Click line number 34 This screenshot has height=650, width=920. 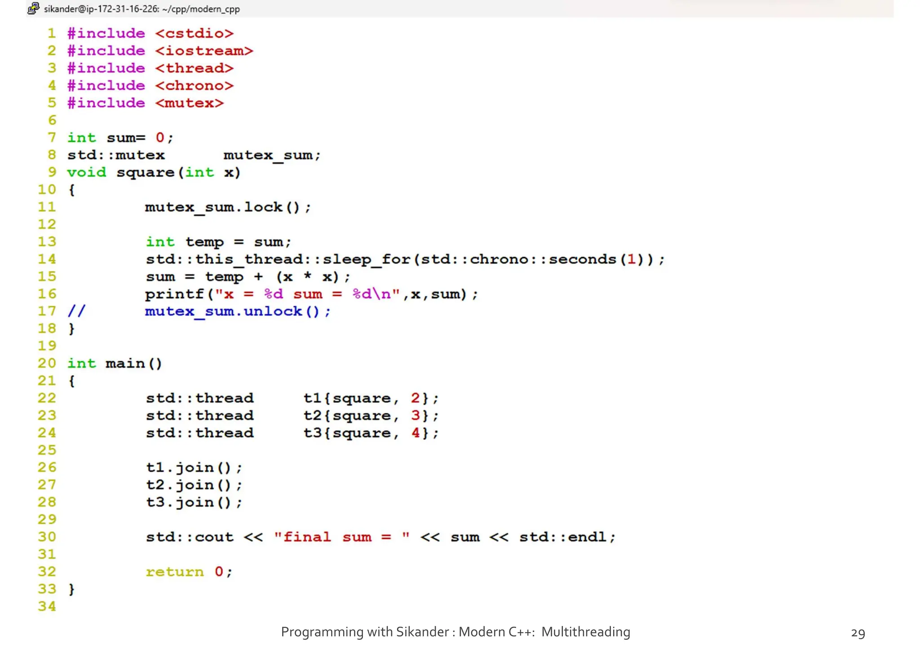coord(47,607)
